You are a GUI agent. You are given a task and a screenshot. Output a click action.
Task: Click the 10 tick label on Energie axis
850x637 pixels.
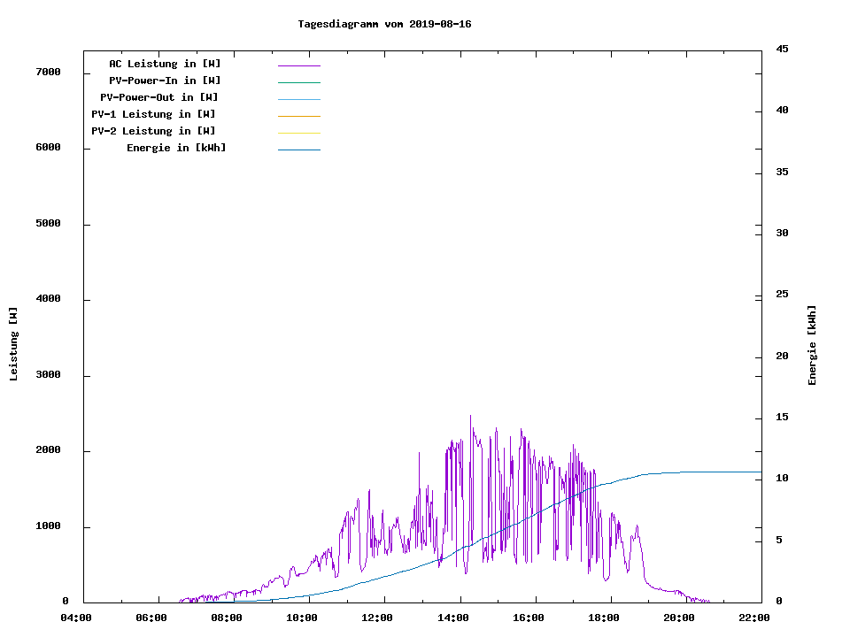[x=782, y=479]
